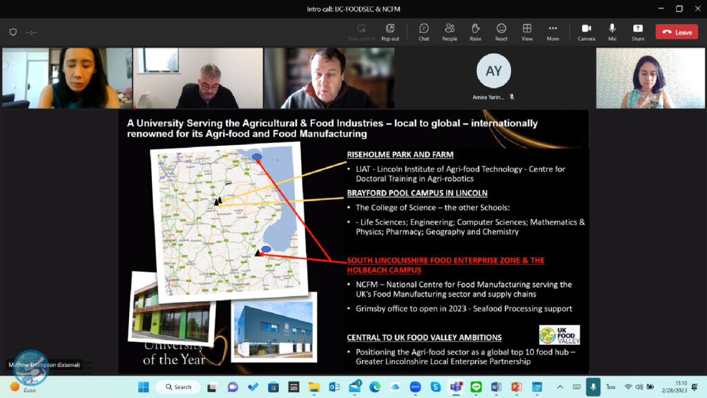Open OneDrive cloud icon in taskbar
Screen dimensions: 707x398
point(395,387)
